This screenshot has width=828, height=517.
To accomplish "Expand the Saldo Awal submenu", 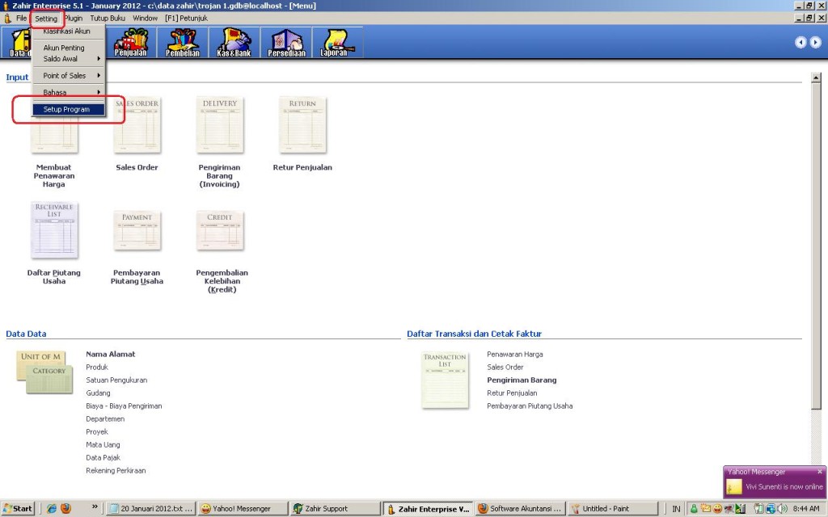I will coord(69,59).
